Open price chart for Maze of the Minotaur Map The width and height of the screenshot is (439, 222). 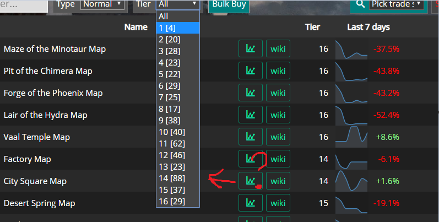(x=250, y=48)
